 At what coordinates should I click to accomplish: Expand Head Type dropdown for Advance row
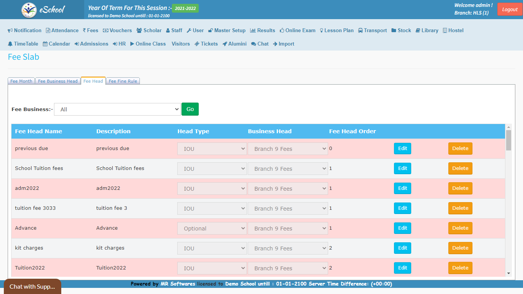212,229
